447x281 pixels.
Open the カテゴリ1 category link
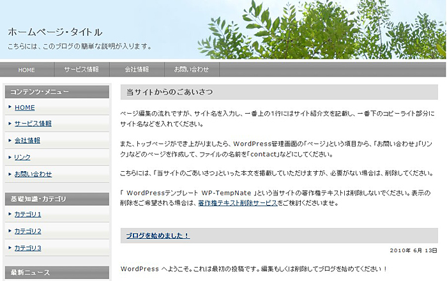(x=27, y=214)
